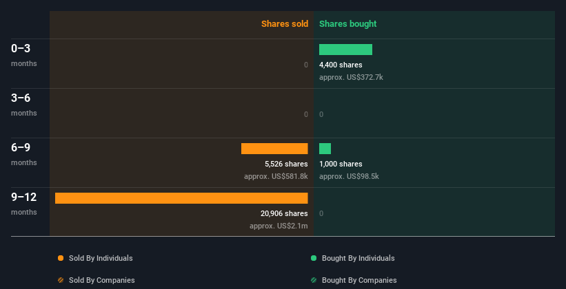Click the 3–6 months row label
Screen dimensions: 566x289
coord(24,105)
